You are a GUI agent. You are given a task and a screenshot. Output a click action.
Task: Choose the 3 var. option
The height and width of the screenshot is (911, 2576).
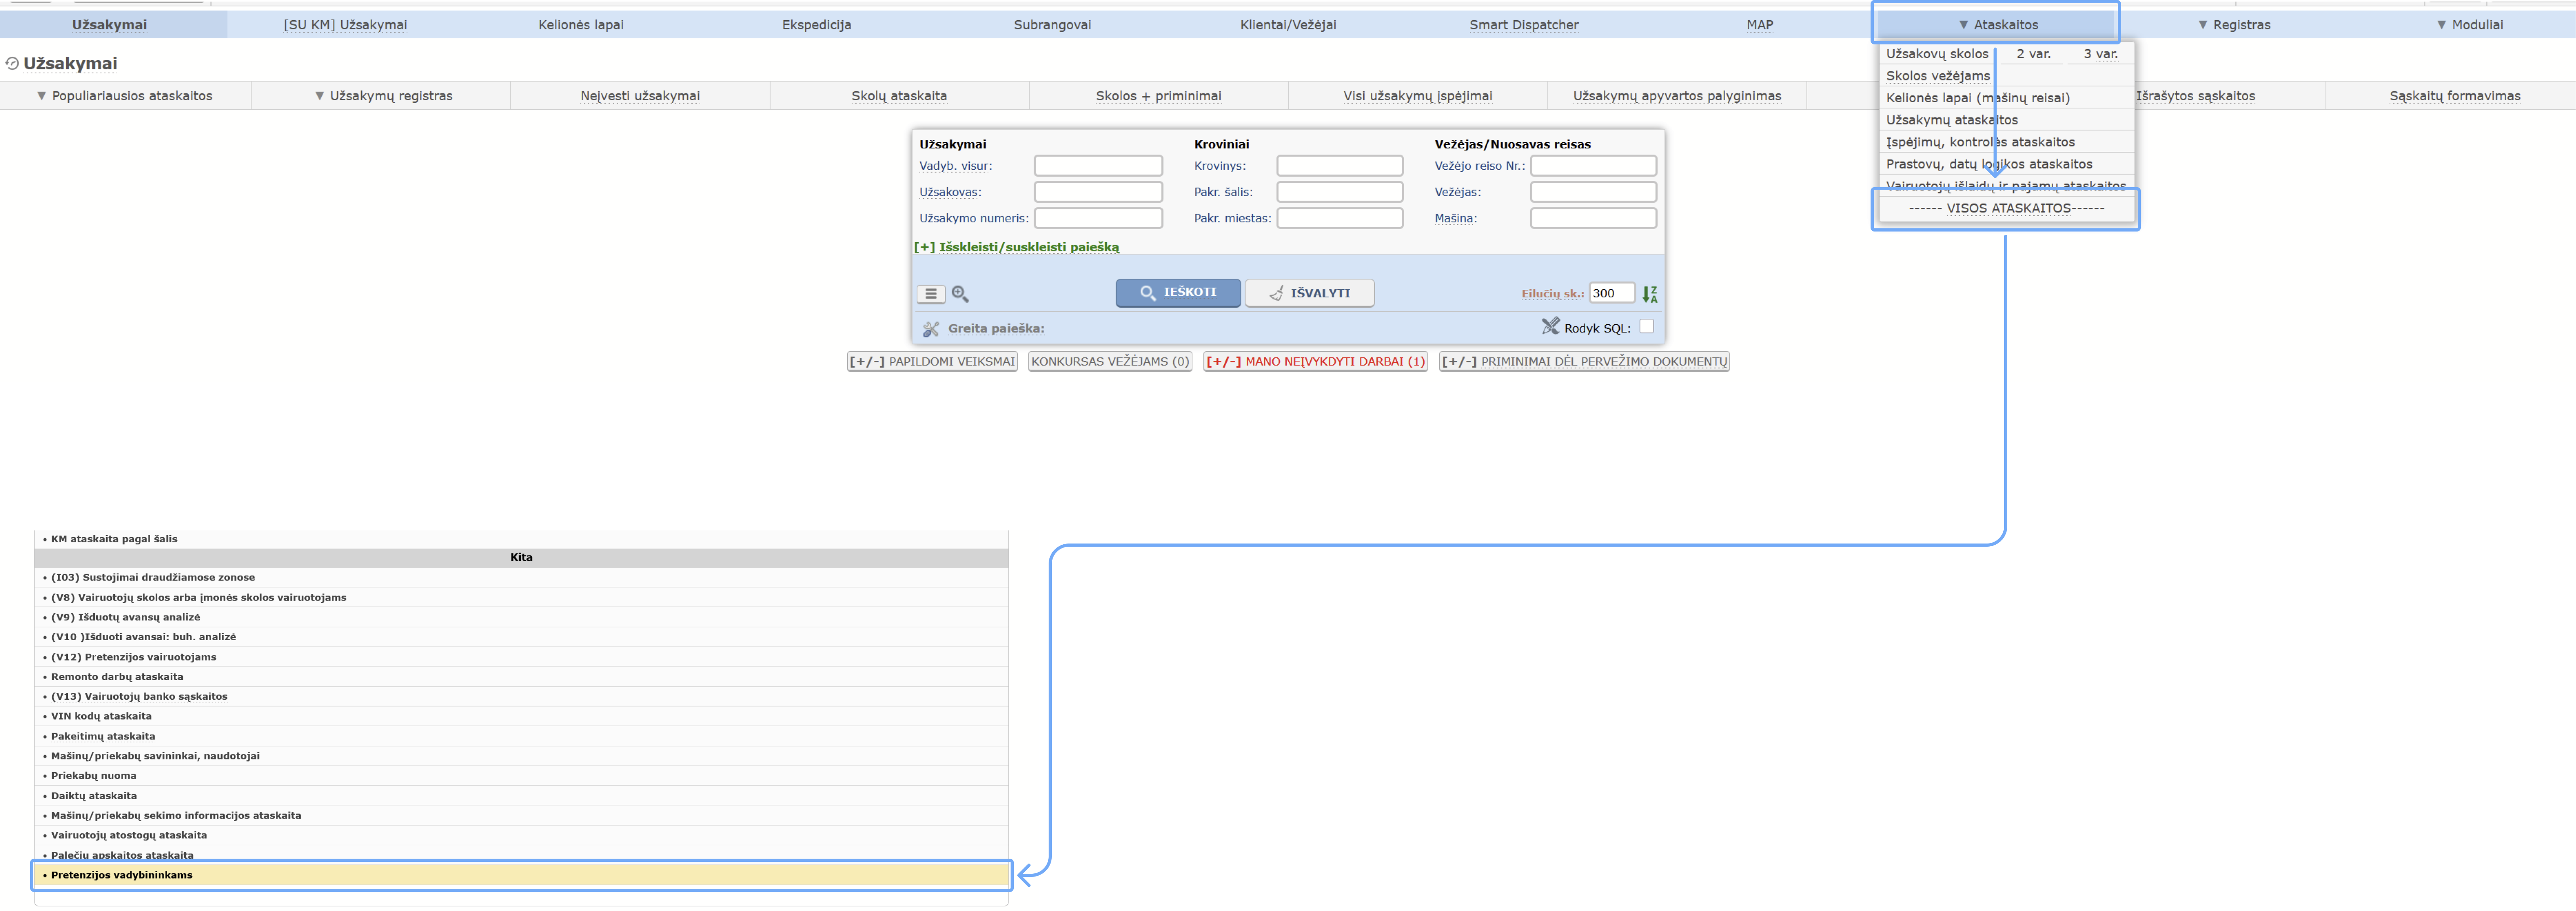tap(2100, 54)
